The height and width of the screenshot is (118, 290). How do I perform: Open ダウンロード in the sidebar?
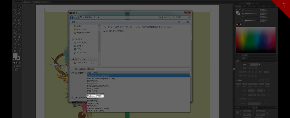click(x=80, y=29)
